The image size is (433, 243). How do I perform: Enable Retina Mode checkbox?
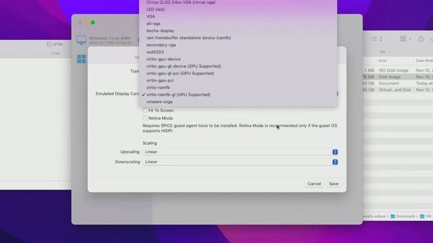145,118
